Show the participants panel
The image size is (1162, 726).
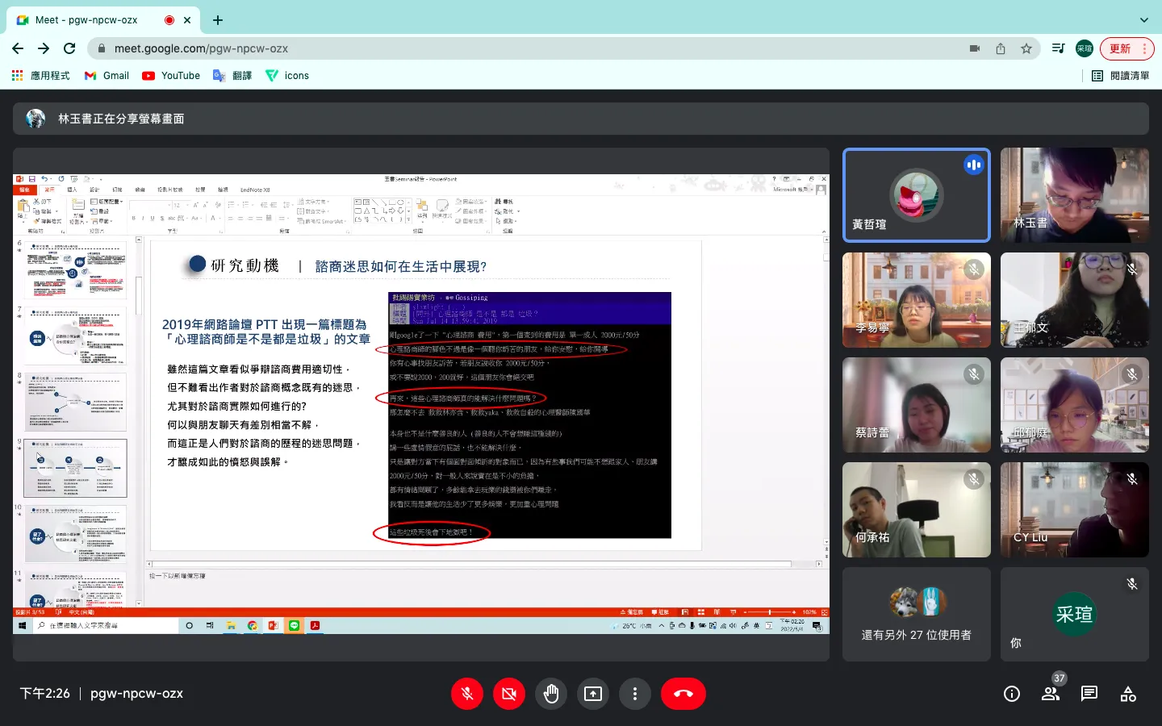tap(1051, 694)
